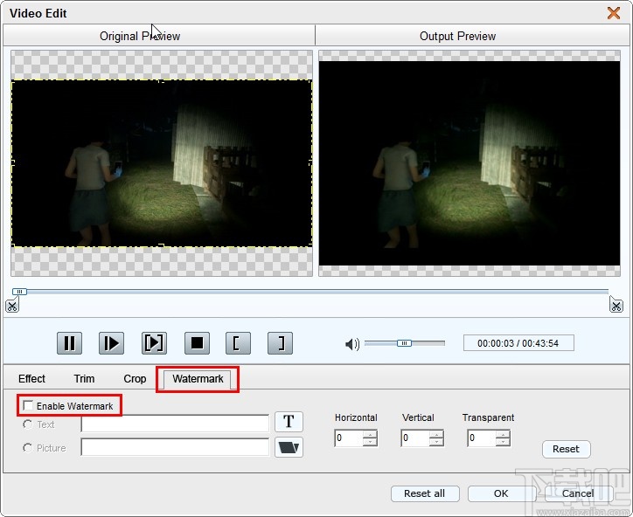633x517 pixels.
Task: Select the Picture watermark radio button
Action: (29, 448)
